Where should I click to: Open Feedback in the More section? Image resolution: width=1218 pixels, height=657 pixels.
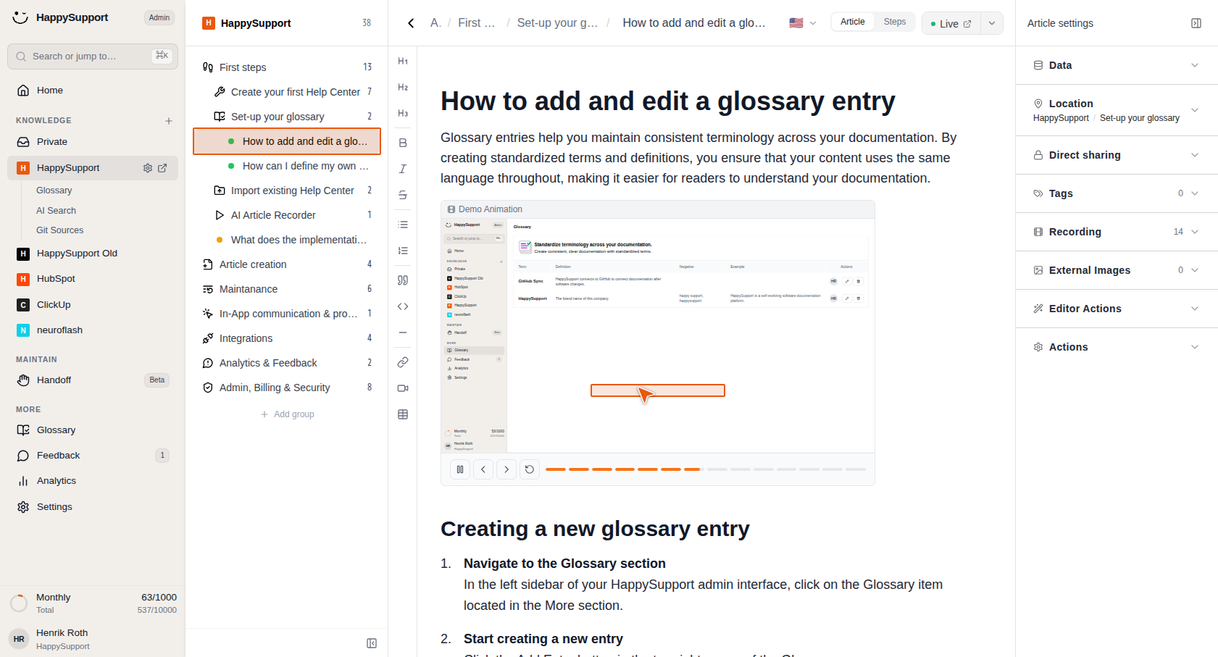[x=93, y=456]
